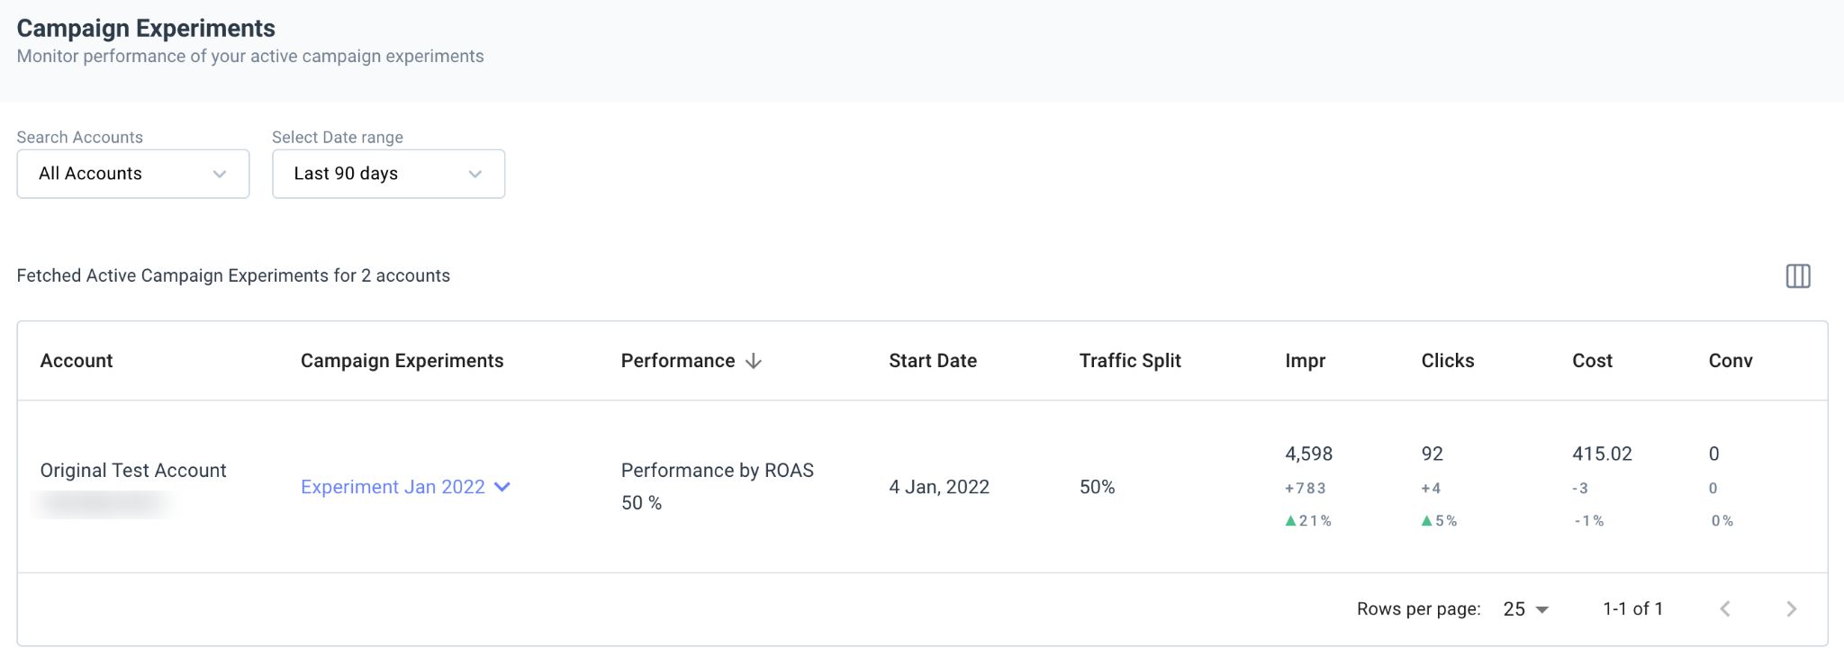Viewport: 1844px width, 657px height.
Task: Sort by the Traffic Split column
Action: [x=1130, y=361]
